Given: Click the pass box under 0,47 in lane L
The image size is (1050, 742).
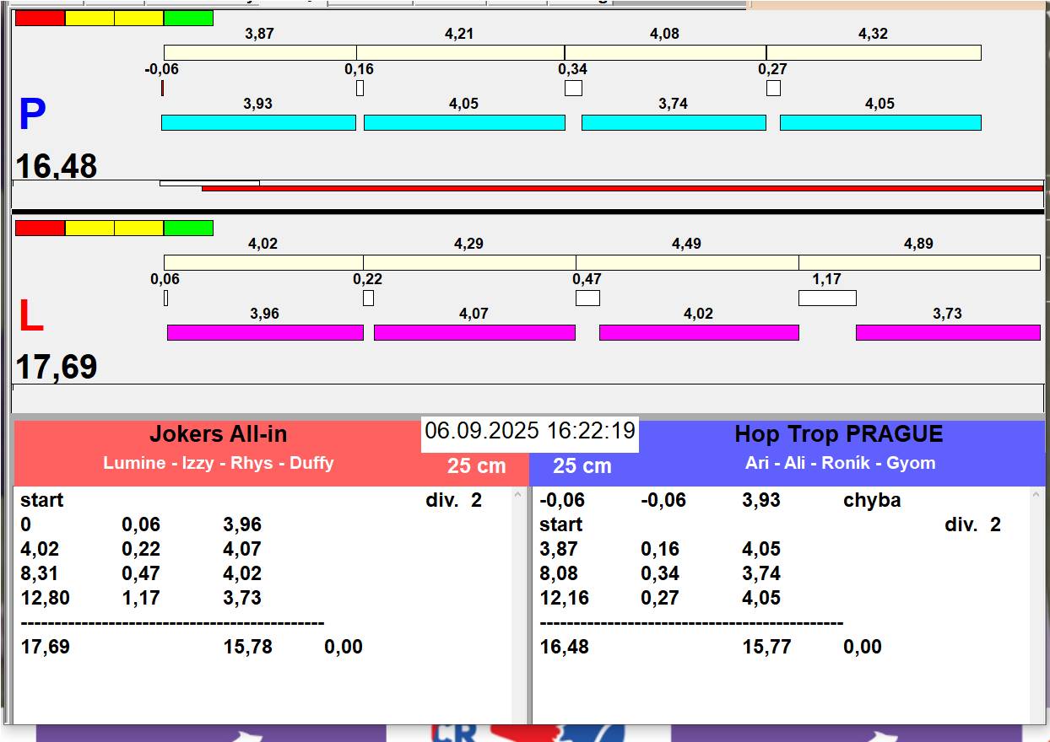Looking at the screenshot, I should click(587, 298).
